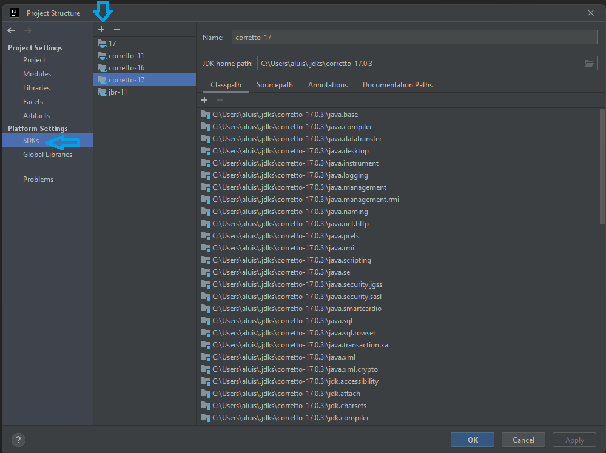
Task: Click the OK button
Action: click(x=473, y=440)
